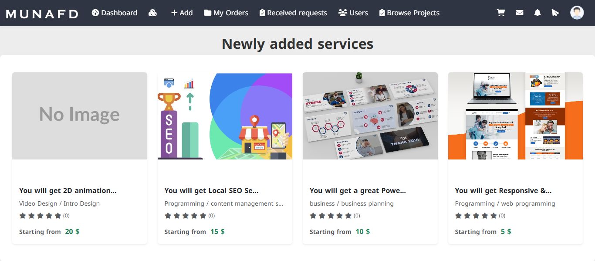Click the No Image placeholder thumbnail
This screenshot has width=595, height=261.
coord(80,116)
